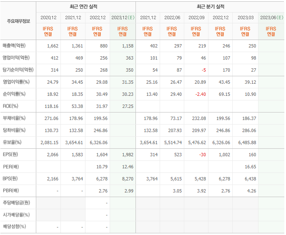The image size is (286, 235).
Task: Click revenue value 1,361
Action: pos(78,46)
